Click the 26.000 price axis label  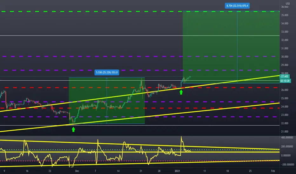point(285,90)
